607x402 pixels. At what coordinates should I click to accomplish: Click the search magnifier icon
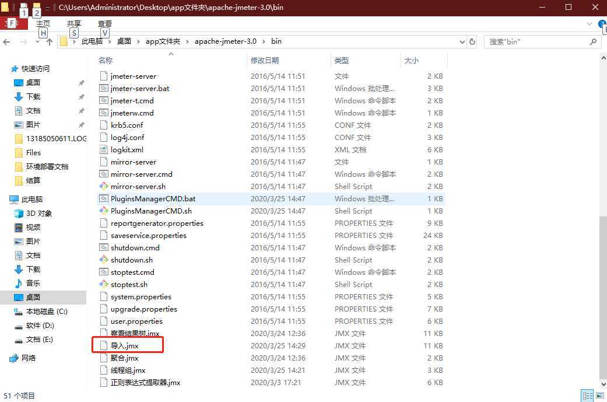(593, 41)
